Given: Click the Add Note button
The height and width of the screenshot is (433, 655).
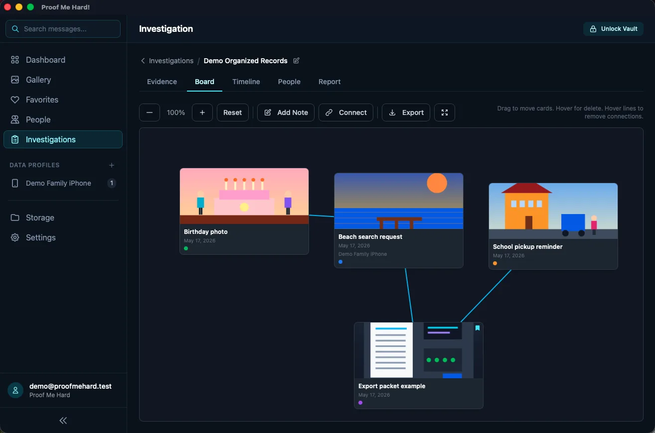Looking at the screenshot, I should (x=286, y=112).
